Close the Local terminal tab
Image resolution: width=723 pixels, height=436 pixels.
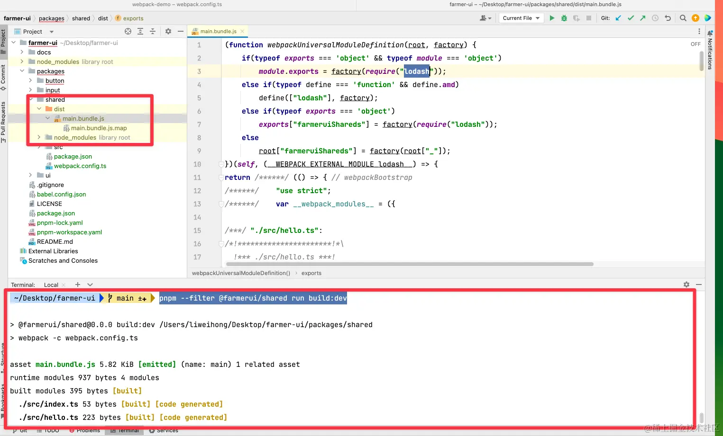click(x=64, y=285)
